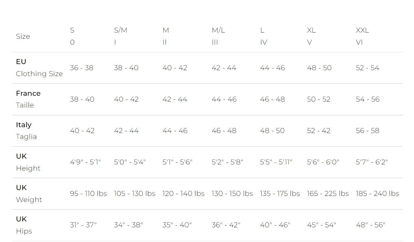Click the 185 - 240 lbs weight cell
Screen dimensions: 414x242
377,194
